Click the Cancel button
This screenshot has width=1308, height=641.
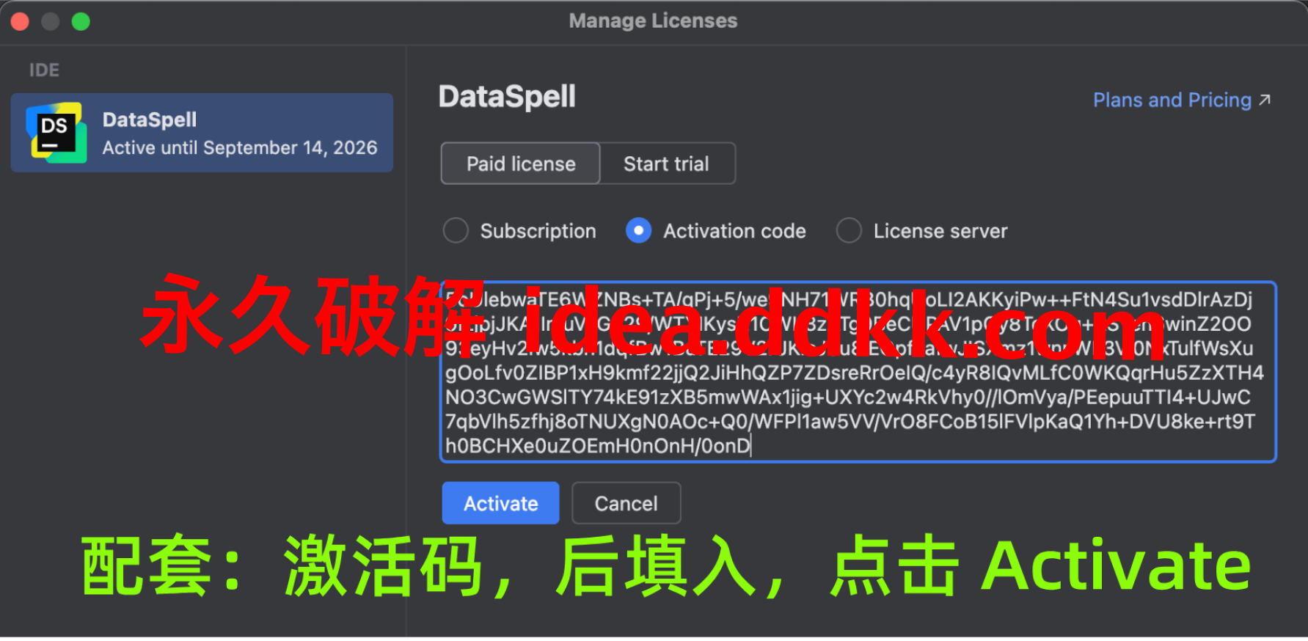pos(626,503)
